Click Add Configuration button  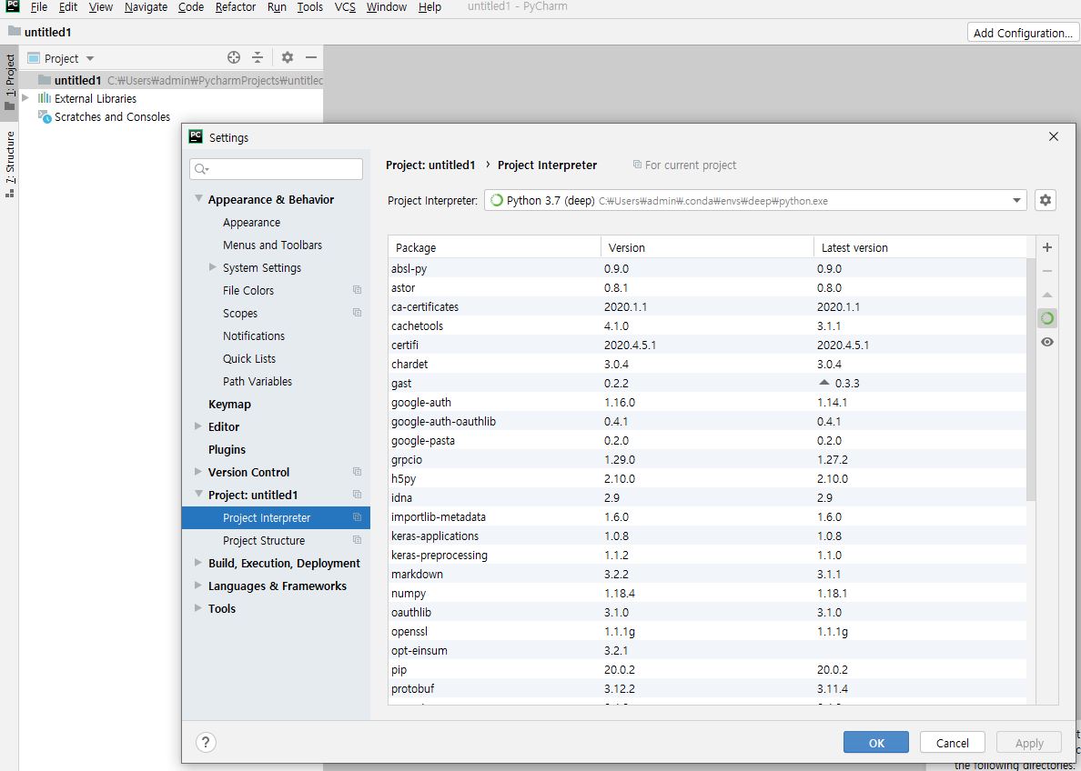(1023, 33)
